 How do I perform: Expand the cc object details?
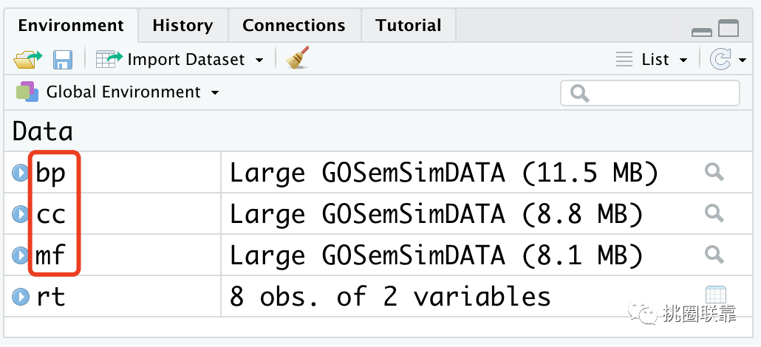(21, 213)
